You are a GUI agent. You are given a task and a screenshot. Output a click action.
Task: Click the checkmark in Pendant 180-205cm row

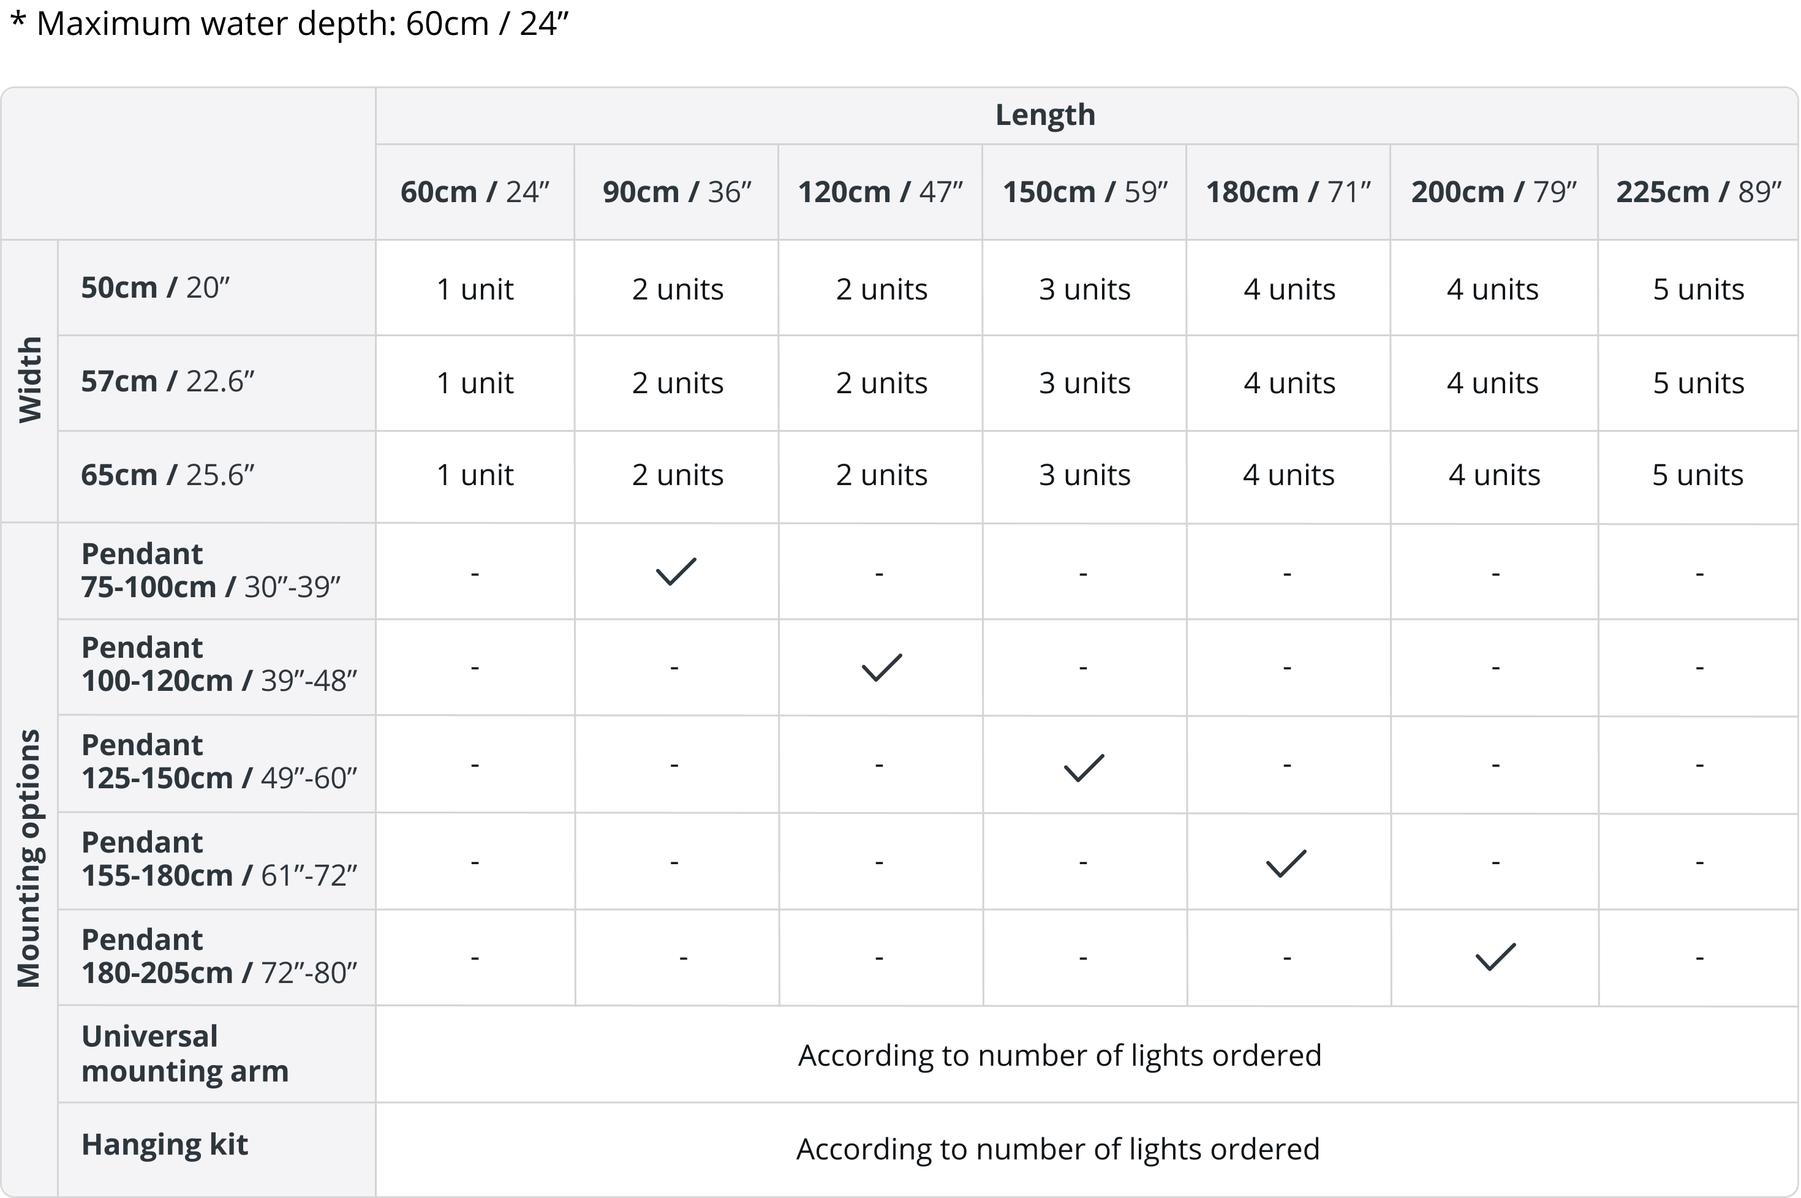[x=1495, y=957]
